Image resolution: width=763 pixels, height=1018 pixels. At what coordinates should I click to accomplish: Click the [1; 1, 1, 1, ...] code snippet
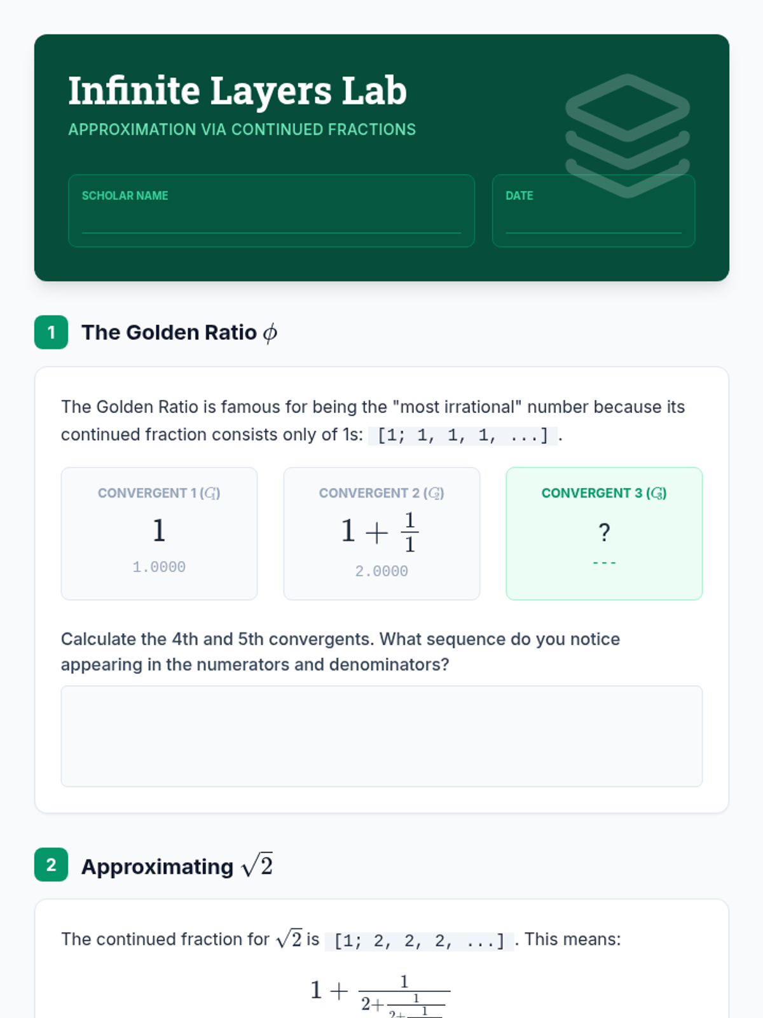click(x=462, y=435)
